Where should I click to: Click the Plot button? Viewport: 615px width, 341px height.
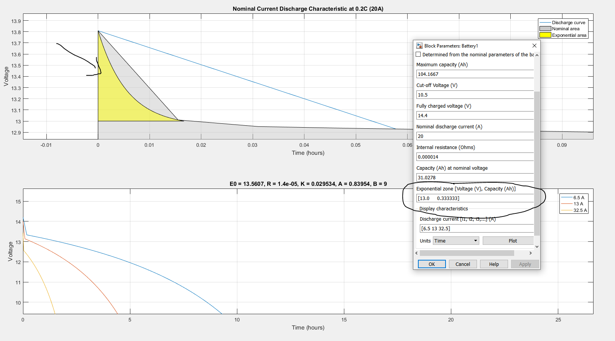click(508, 241)
